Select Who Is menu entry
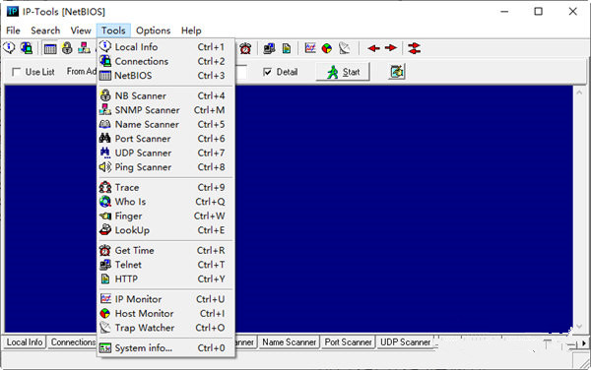The image size is (591, 370). pyautogui.click(x=165, y=202)
